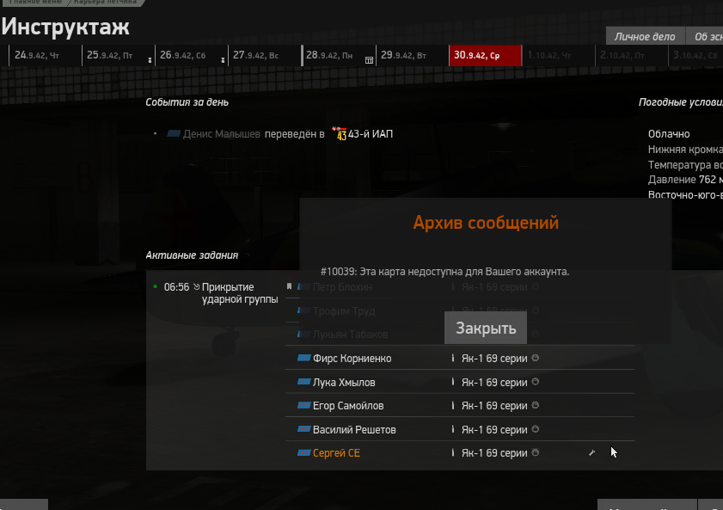Click clock icon in Сергей СЕ row
Viewport: 723px width, 510px height.
(x=536, y=453)
